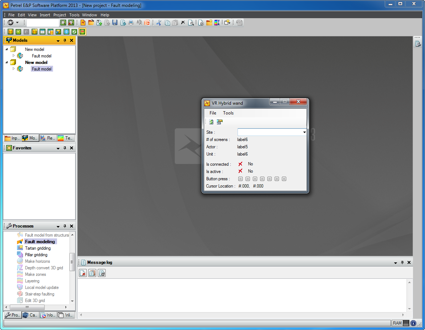Delete with the black X toolbar icon
Screen dimensions: 425x330
[x=183, y=23]
